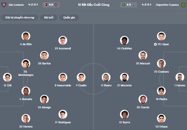Click captain López's player photo
187x130 pixels.
click(161, 36)
